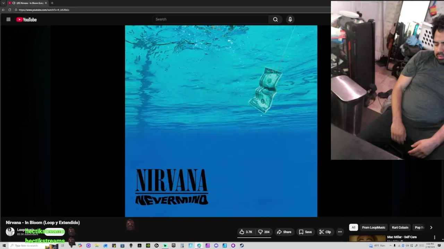Switch to the Nirvana - In Bloom tab
This screenshot has width=444, height=249.
point(28,3)
